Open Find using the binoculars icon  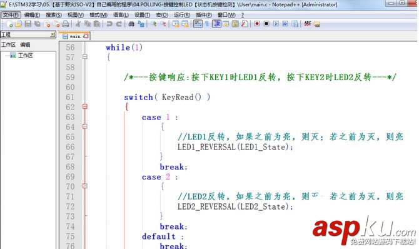(131, 24)
